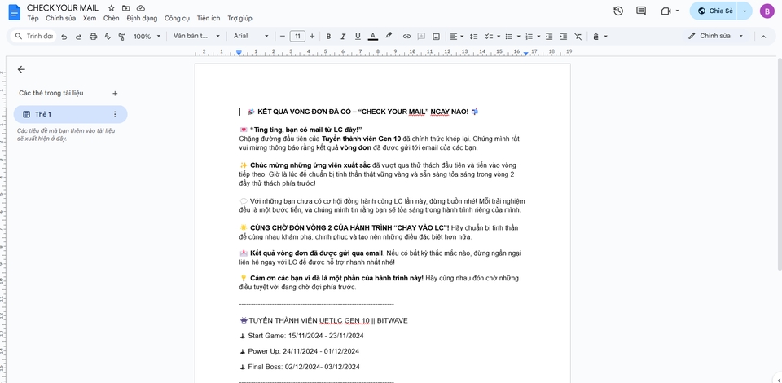
Task: Close the tabs sidebar back arrow
Action: click(21, 70)
